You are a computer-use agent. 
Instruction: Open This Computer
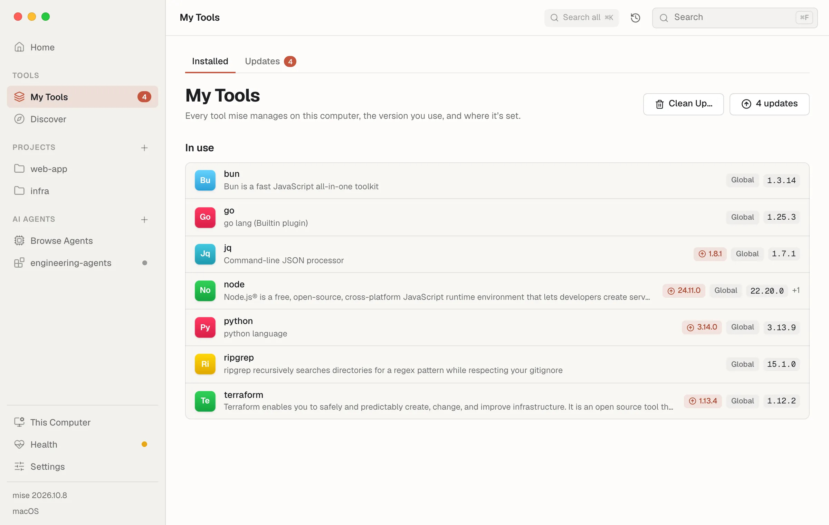coord(83,422)
